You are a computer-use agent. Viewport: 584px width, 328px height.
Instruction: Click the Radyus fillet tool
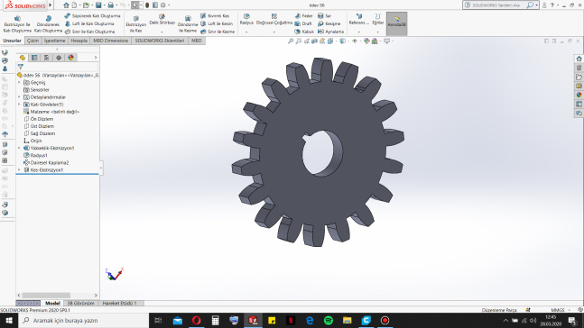[246, 19]
